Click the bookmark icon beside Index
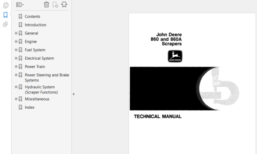257x154 pixels. click(20, 108)
